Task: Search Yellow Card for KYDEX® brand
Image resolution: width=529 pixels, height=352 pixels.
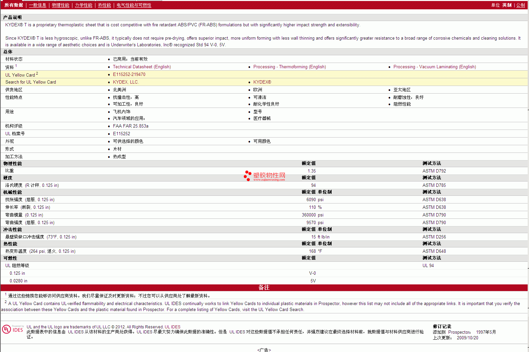Action: (262, 82)
